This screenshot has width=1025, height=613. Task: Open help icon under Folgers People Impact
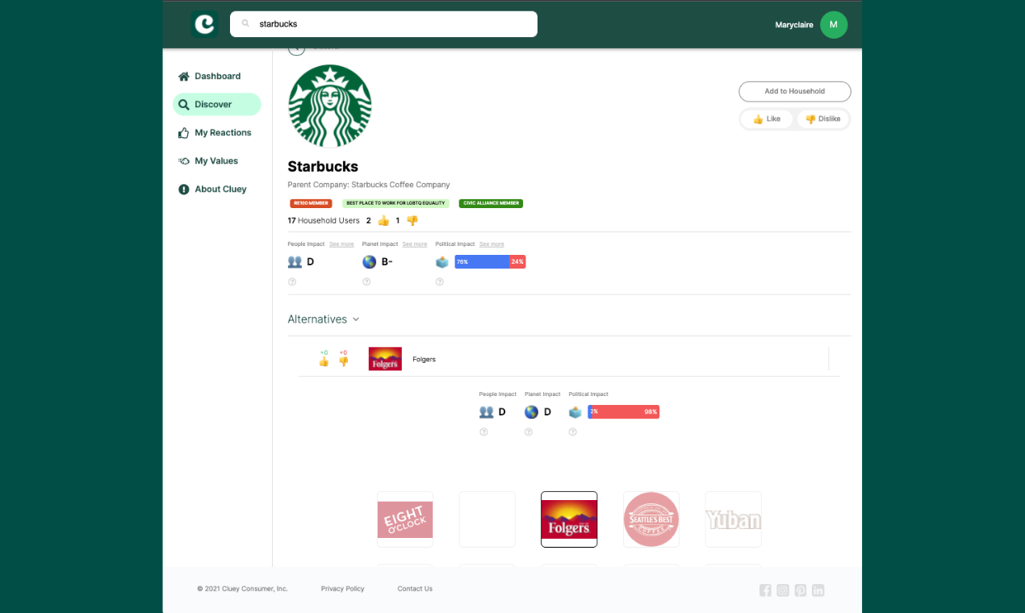point(483,432)
